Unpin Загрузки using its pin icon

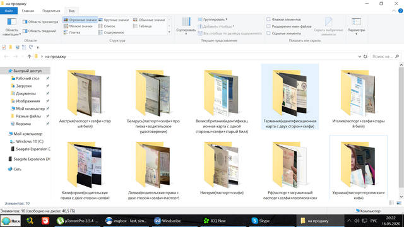click(48, 86)
